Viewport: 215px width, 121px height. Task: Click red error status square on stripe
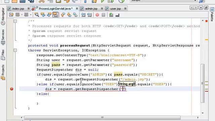[x=207, y=21]
